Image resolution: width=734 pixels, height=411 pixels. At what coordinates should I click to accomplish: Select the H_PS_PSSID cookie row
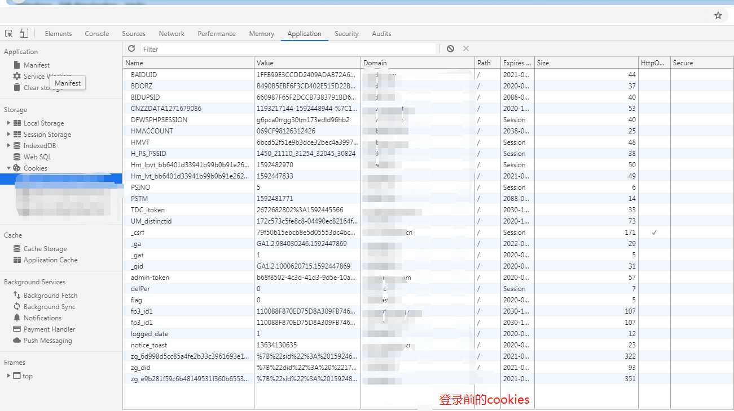(x=428, y=154)
